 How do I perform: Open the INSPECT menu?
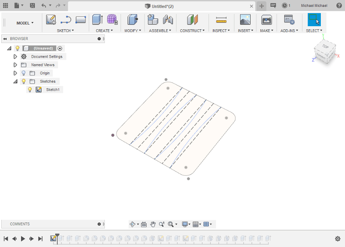[x=221, y=31]
